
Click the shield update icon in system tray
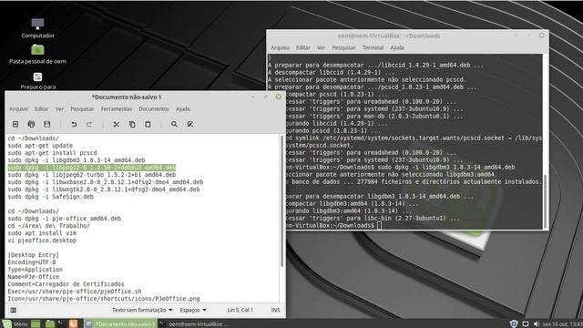point(514,324)
